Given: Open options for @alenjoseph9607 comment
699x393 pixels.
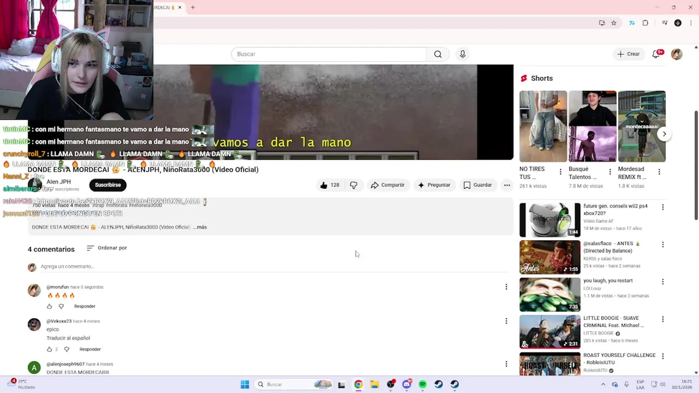Looking at the screenshot, I should [506, 364].
